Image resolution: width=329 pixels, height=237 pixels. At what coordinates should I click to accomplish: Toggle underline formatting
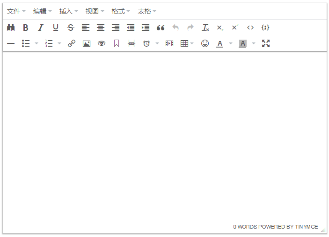(x=56, y=28)
